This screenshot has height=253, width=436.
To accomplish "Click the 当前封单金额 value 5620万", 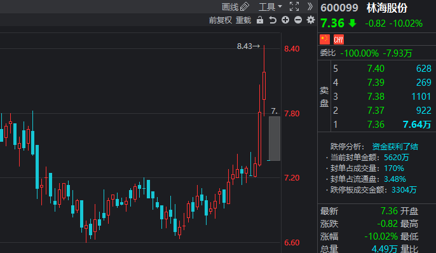I will click(397, 158).
